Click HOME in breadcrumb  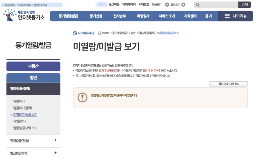coord(106,33)
